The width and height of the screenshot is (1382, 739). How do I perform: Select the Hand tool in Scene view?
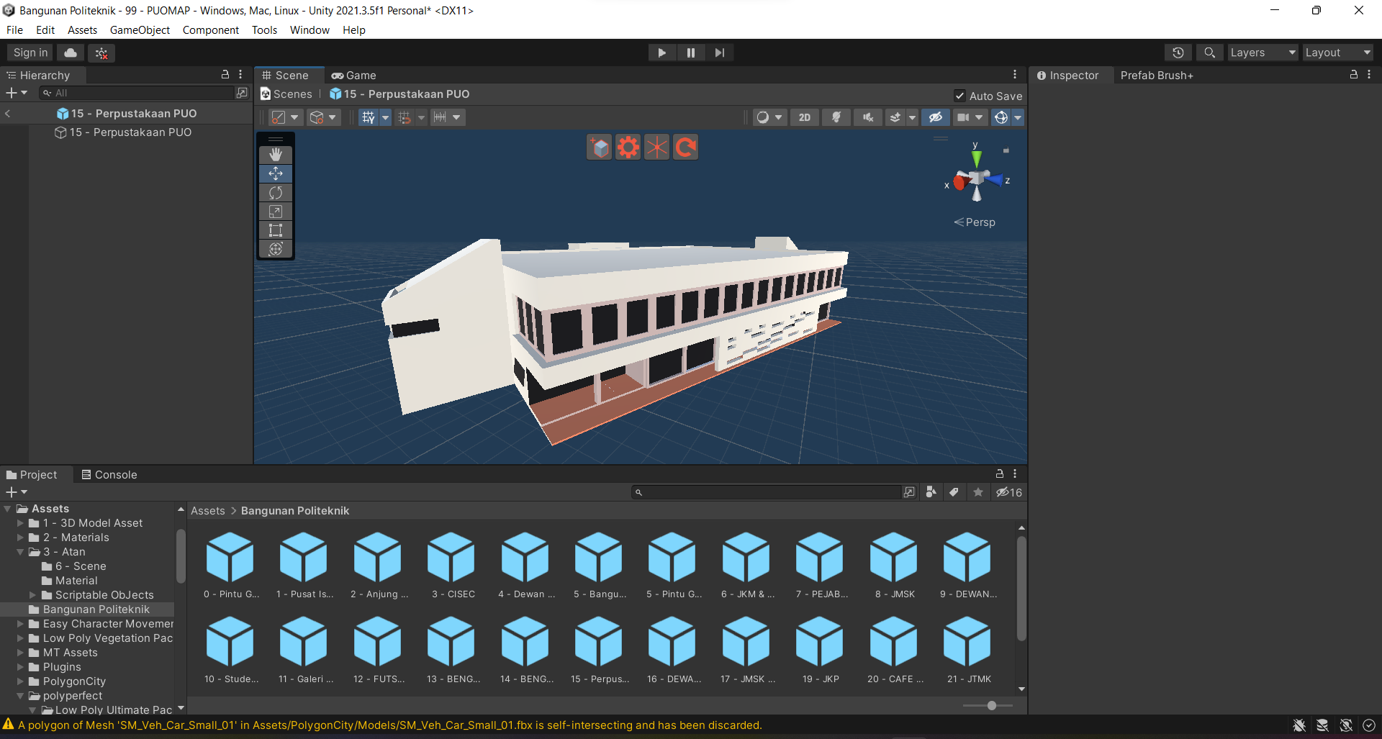coord(276,155)
